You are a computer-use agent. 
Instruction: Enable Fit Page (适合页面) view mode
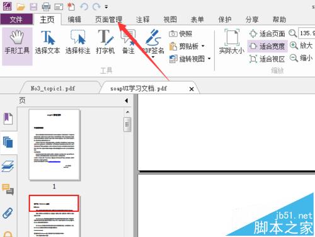(x=267, y=33)
